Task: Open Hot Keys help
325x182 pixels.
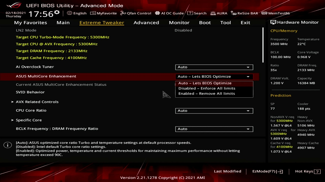Action: click(x=308, y=171)
